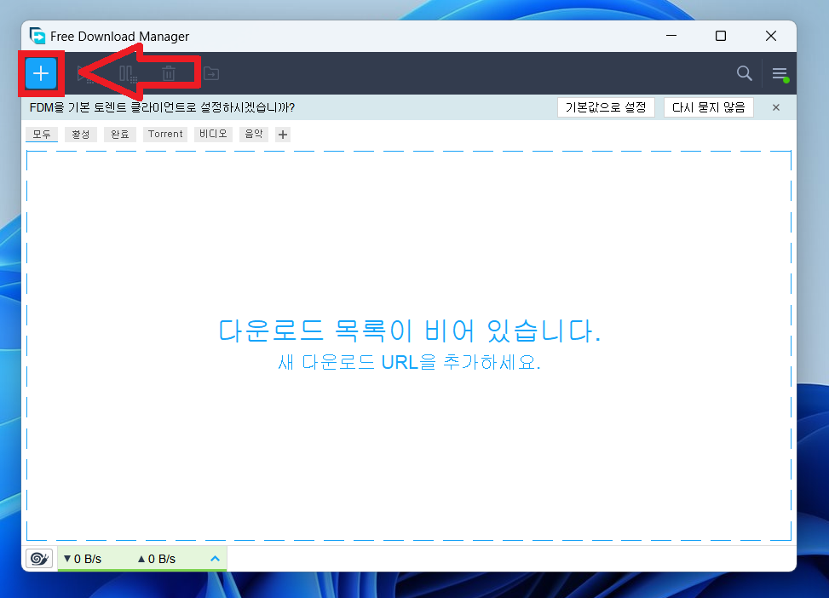The height and width of the screenshot is (598, 829).
Task: Click the Free Download Manager title bar app icon
Action: [x=37, y=36]
